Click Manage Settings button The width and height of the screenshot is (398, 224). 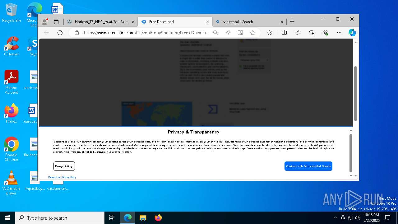pos(64,166)
